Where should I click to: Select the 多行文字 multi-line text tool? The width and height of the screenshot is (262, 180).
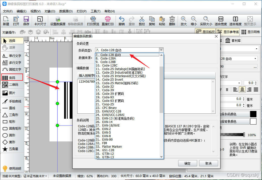point(12,63)
